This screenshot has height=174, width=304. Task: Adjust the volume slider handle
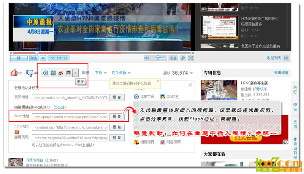pyautogui.click(x=158, y=58)
